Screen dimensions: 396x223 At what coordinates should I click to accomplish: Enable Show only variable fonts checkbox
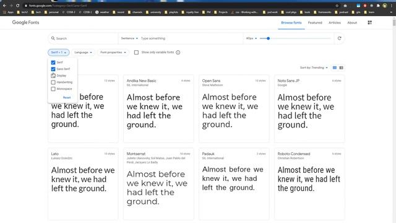click(x=136, y=52)
